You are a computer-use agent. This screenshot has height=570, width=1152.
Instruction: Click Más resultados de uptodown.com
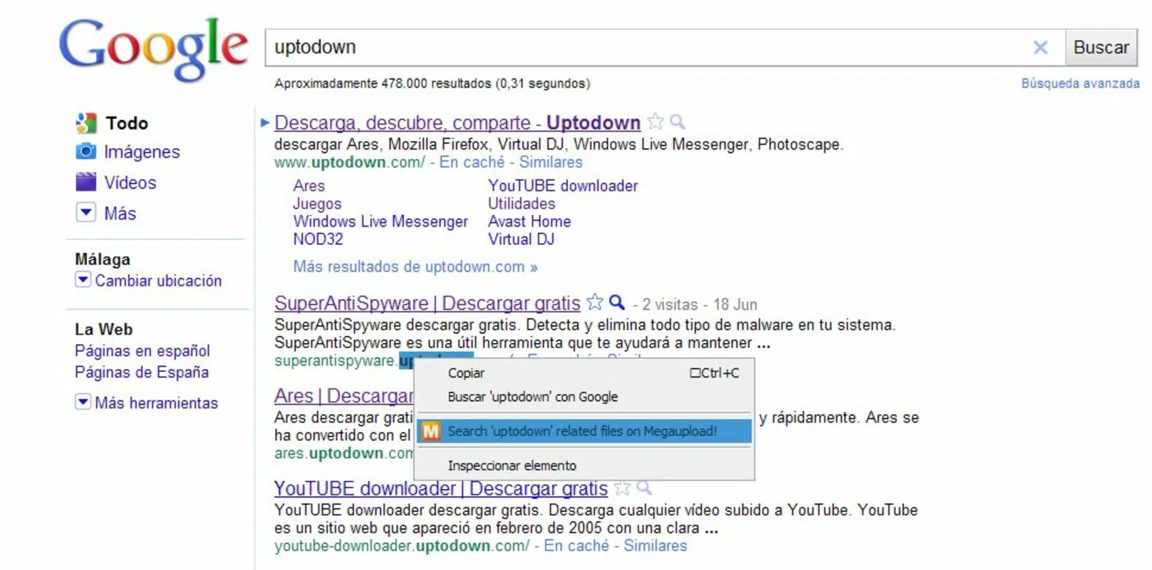point(415,266)
